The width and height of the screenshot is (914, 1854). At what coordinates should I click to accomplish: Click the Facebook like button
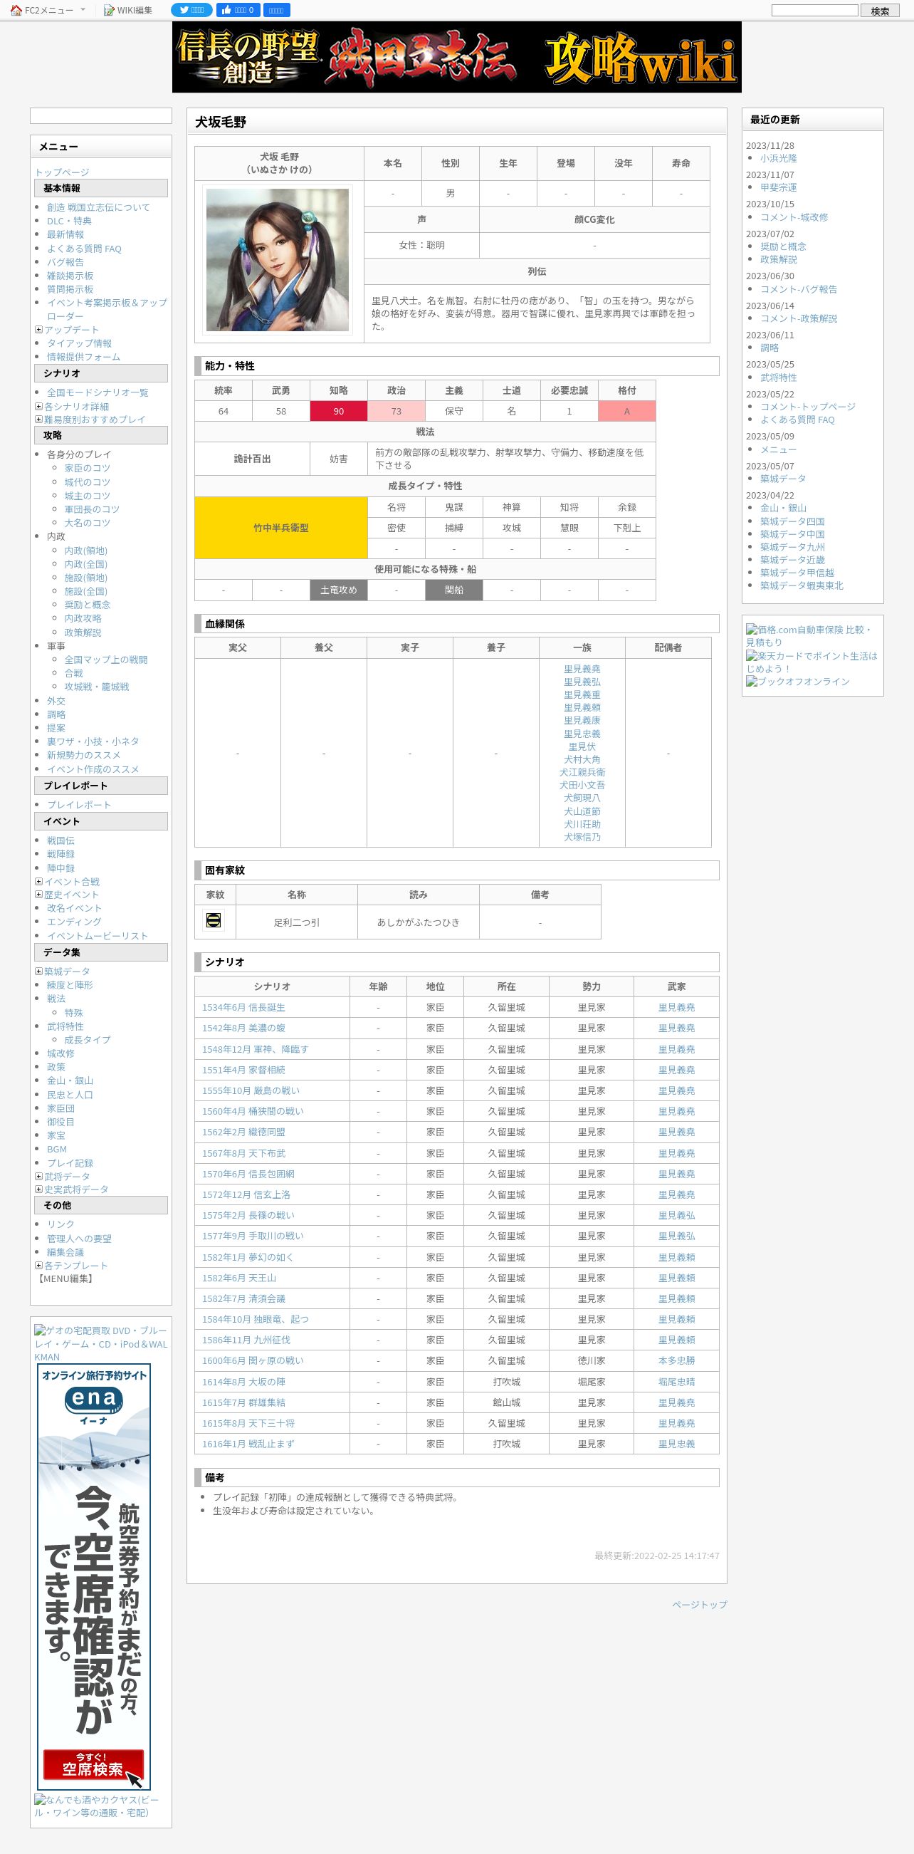click(238, 10)
